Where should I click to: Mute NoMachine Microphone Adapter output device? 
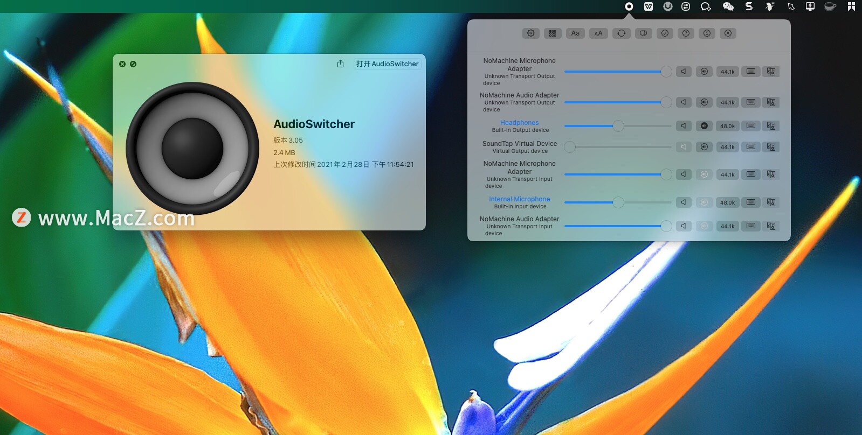(x=684, y=72)
